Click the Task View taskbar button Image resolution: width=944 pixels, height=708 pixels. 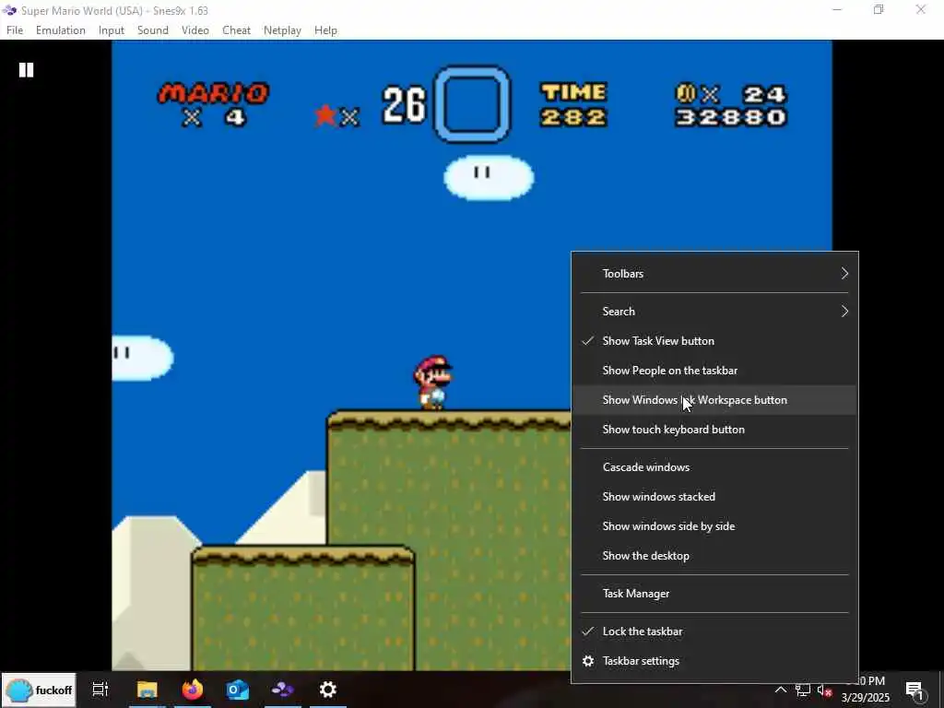[x=100, y=690]
